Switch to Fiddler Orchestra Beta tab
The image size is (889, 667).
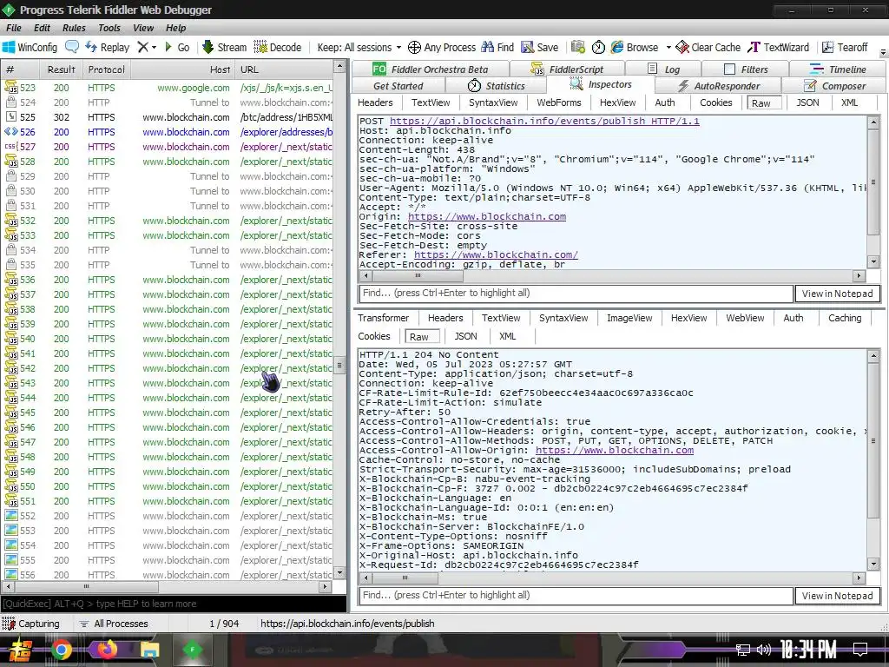pyautogui.click(x=431, y=69)
